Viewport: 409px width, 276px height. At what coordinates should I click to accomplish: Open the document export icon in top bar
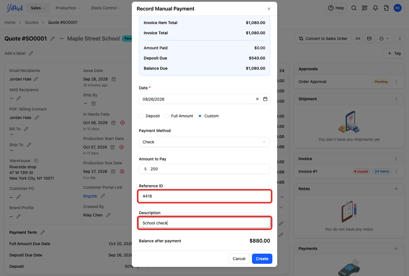[386, 8]
